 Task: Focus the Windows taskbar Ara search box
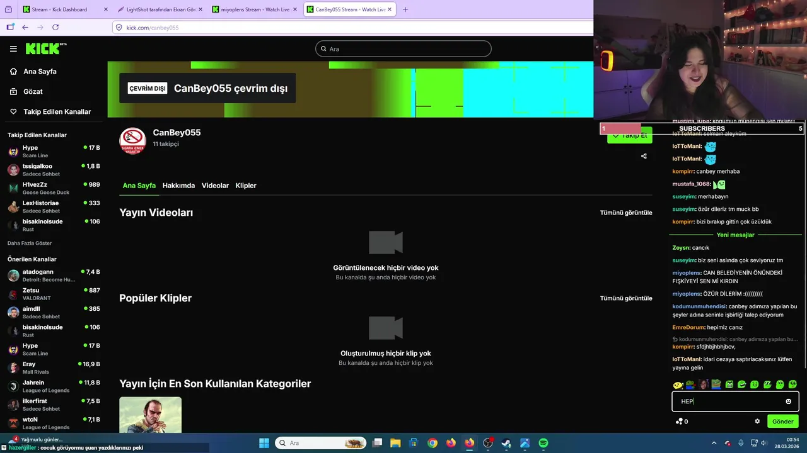pos(322,443)
